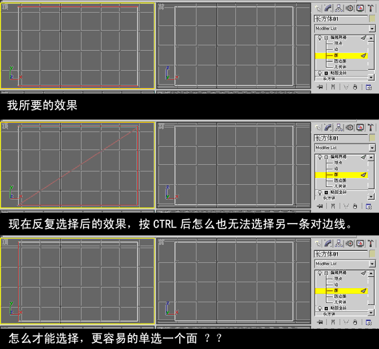Collapse the 编辑网格 tree in the middle stack
This screenshot has width=379, height=349.
[x=326, y=157]
